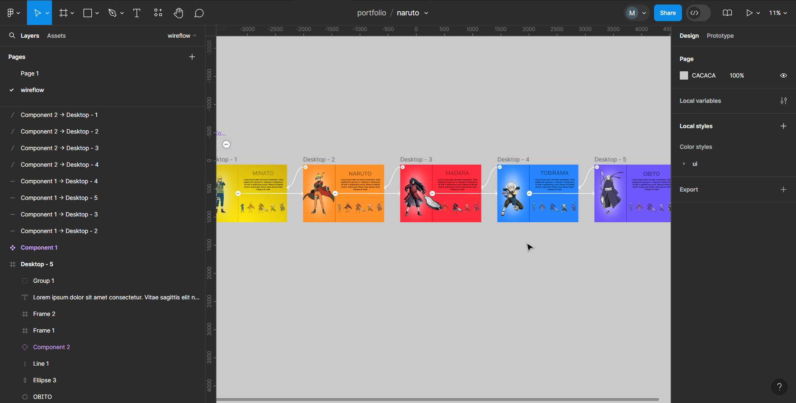Open Move tools dropdown arrow
This screenshot has width=796, height=403.
click(x=47, y=13)
